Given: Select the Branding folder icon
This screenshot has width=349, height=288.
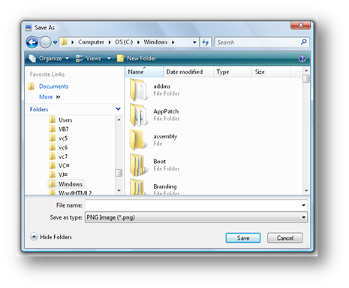Looking at the screenshot, I should coord(137,187).
